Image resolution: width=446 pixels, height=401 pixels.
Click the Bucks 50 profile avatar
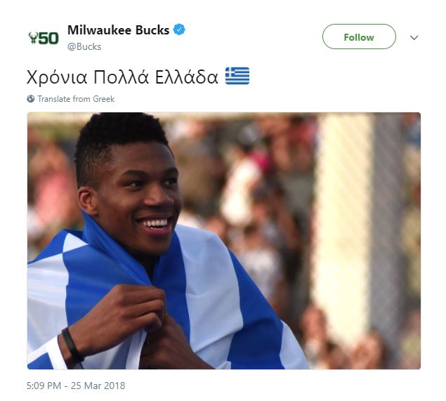(x=44, y=38)
